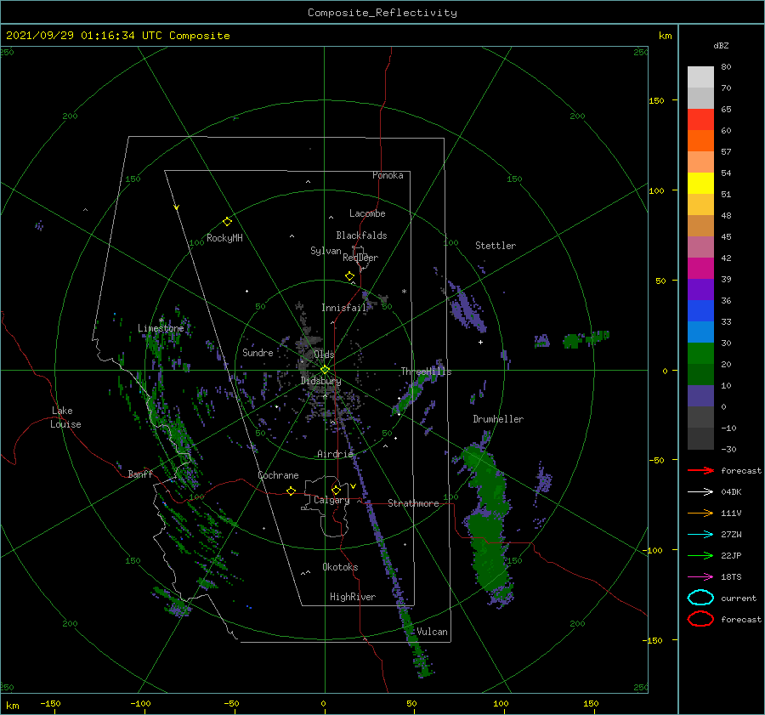Click the RockyMH label
The width and height of the screenshot is (765, 715).
pyautogui.click(x=224, y=238)
